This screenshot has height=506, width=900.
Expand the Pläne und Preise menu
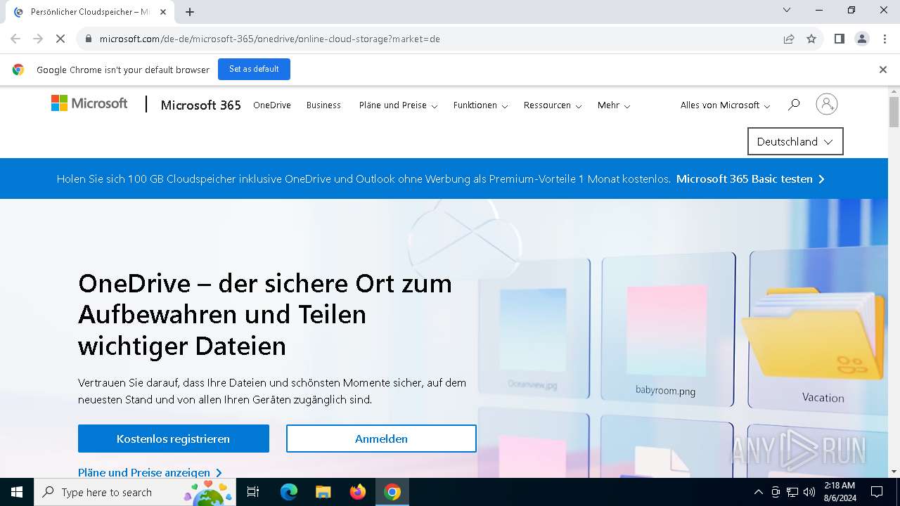398,105
